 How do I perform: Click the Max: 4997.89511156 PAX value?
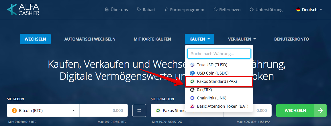[254, 122]
